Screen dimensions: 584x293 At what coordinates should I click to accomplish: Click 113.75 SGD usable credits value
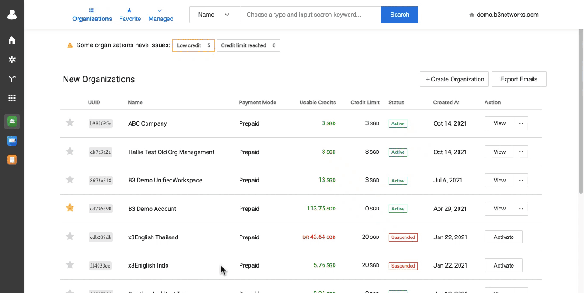(321, 208)
